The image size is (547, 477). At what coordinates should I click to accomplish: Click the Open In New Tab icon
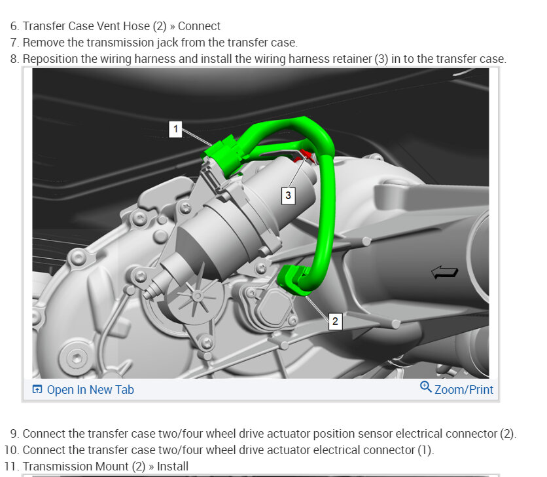click(37, 389)
